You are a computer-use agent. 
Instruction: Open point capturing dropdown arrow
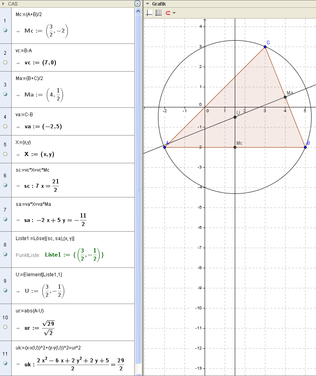174,13
